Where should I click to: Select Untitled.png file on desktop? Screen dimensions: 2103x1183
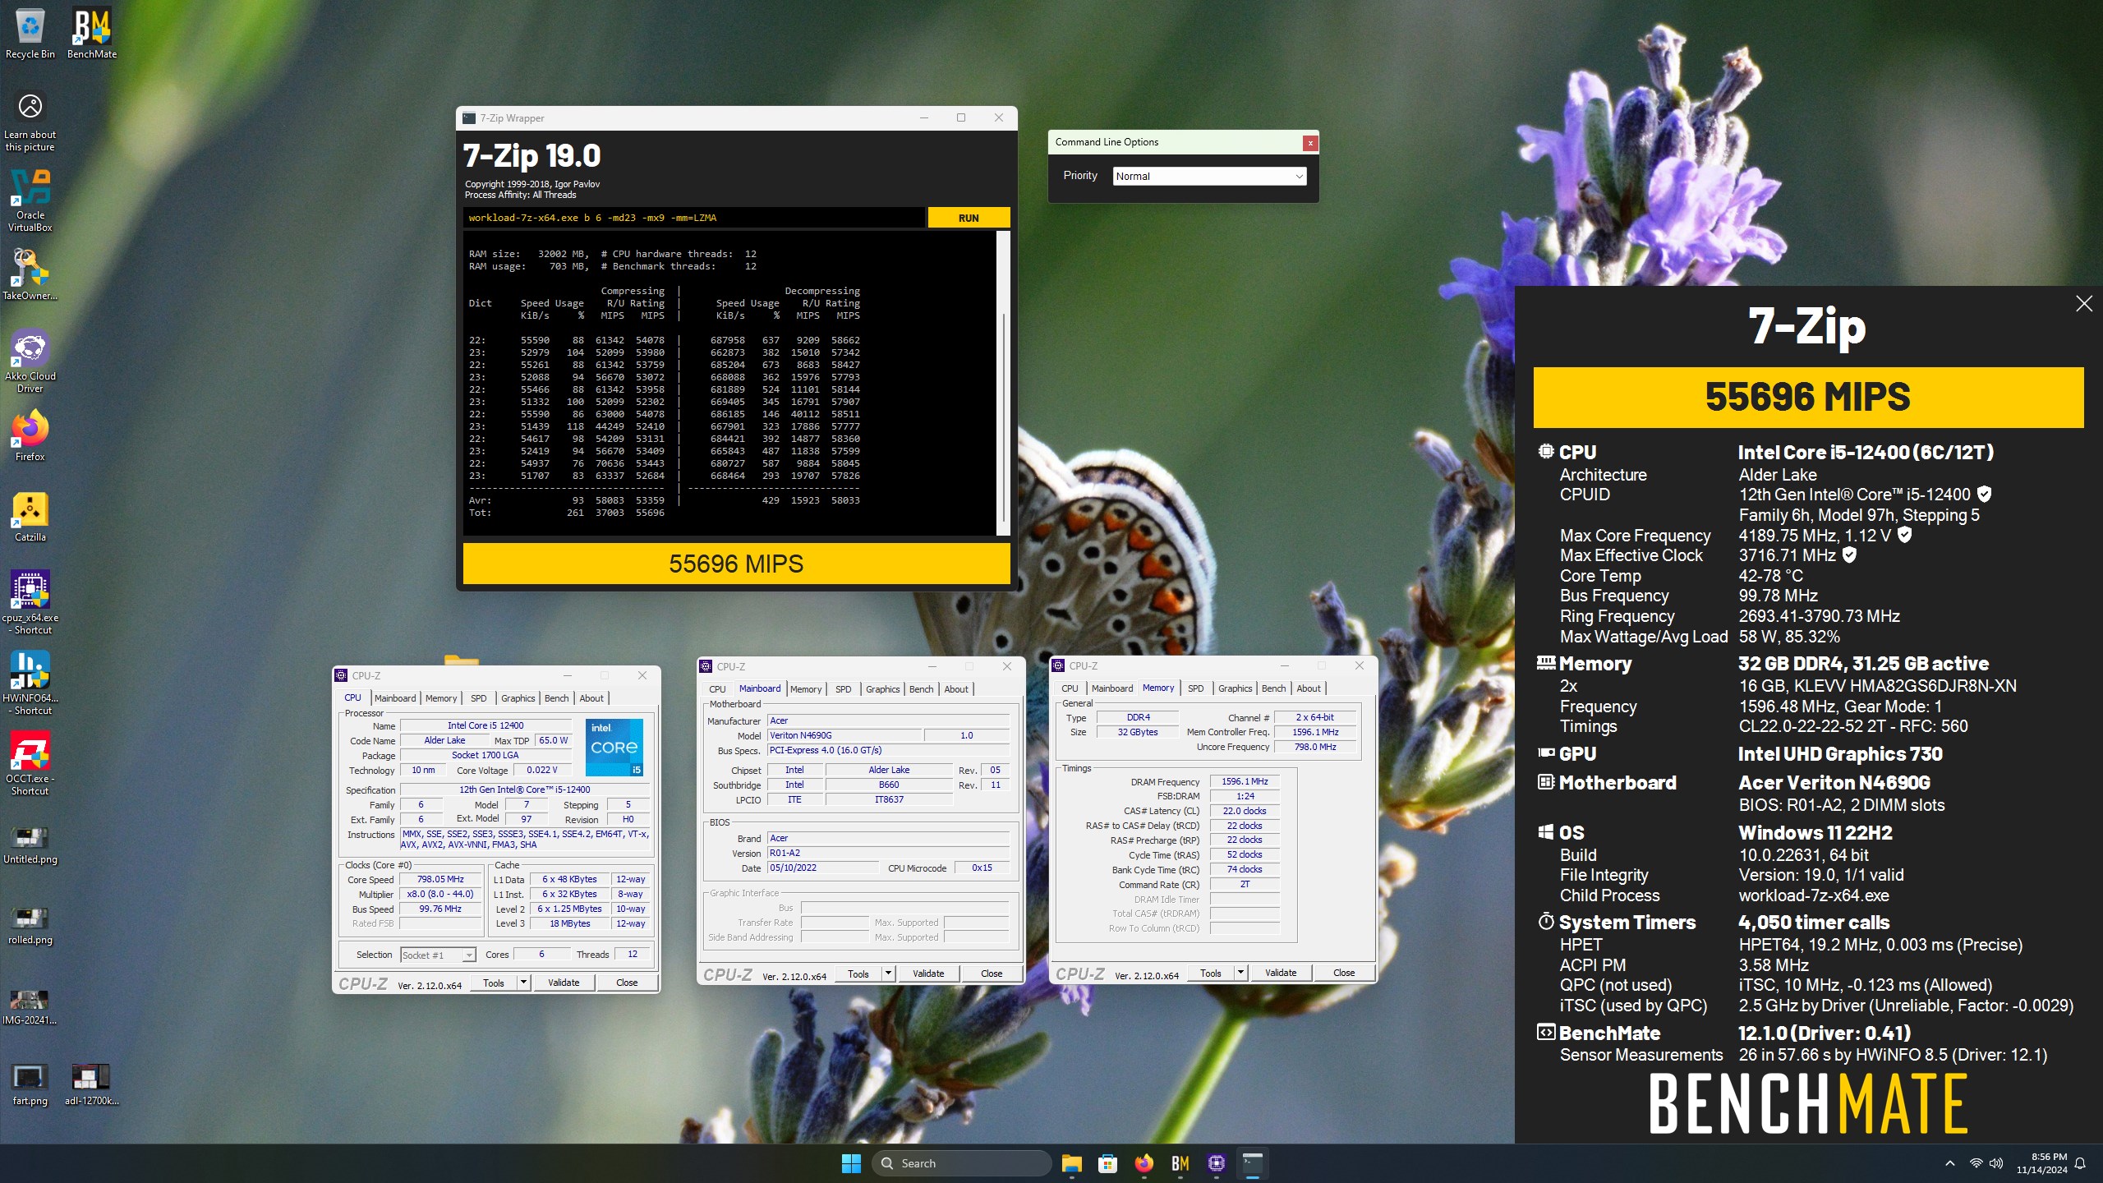tap(30, 844)
